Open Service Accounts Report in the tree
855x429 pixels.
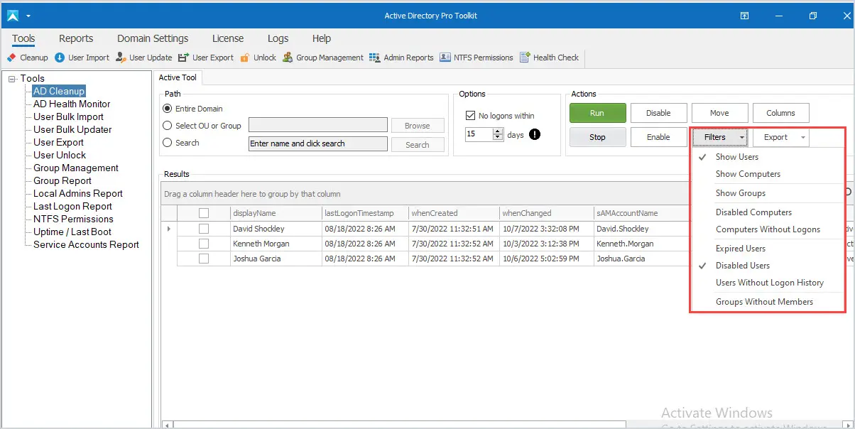click(x=86, y=244)
